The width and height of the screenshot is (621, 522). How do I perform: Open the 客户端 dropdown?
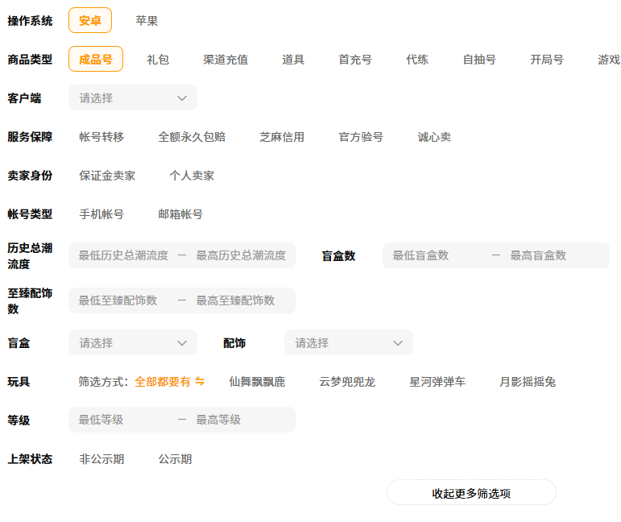pos(133,98)
